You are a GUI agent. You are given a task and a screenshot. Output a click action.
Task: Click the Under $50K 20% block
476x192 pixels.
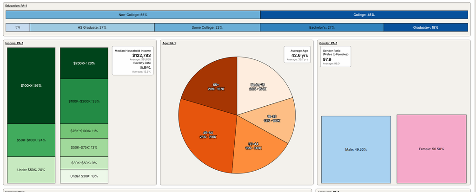click(x=31, y=170)
